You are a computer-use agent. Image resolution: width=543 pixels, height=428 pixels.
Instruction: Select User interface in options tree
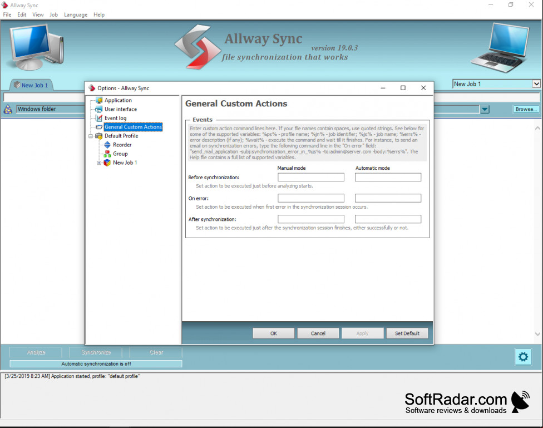121,109
